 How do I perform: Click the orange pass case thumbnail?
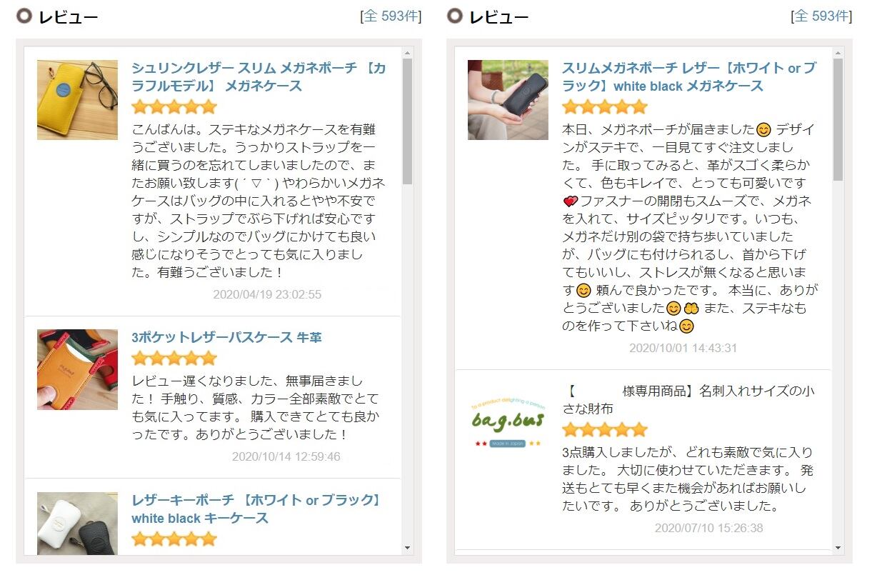click(x=77, y=369)
